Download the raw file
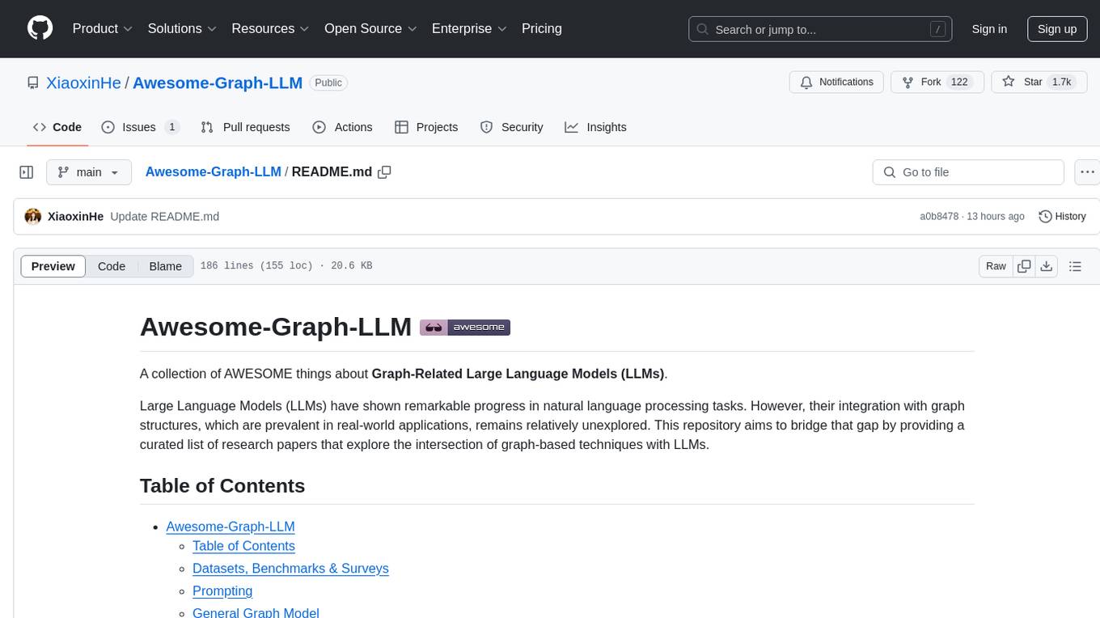 [x=1046, y=266]
